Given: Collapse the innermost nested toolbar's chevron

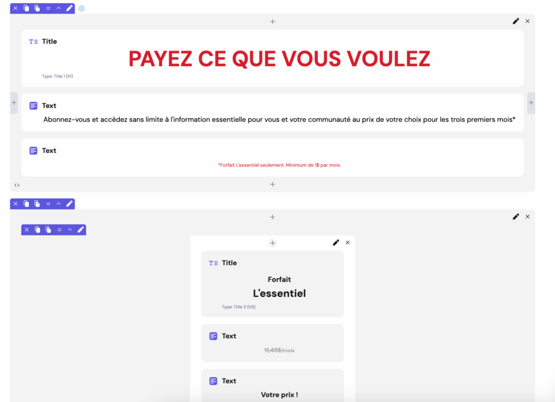Looking at the screenshot, I should (x=70, y=229).
